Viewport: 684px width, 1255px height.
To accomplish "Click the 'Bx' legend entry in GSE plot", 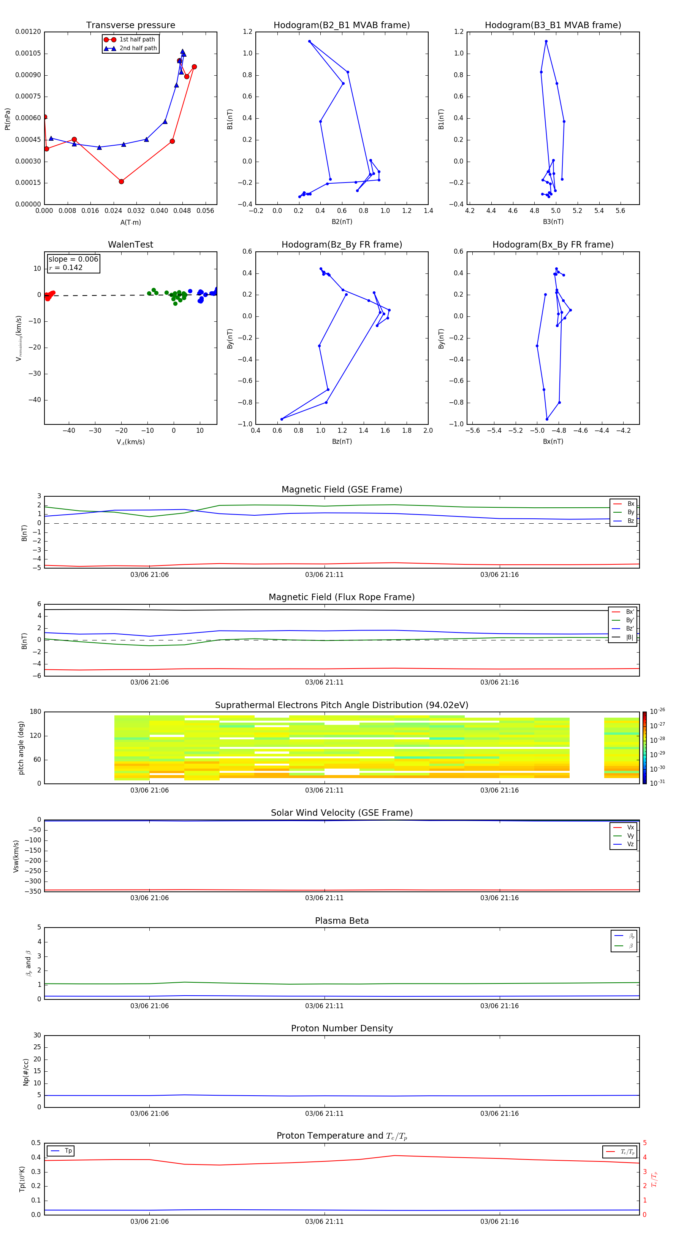I will click(x=624, y=504).
